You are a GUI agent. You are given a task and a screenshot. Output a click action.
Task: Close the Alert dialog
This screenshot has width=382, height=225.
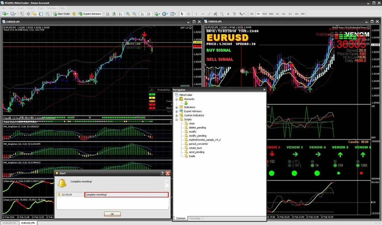point(168,173)
